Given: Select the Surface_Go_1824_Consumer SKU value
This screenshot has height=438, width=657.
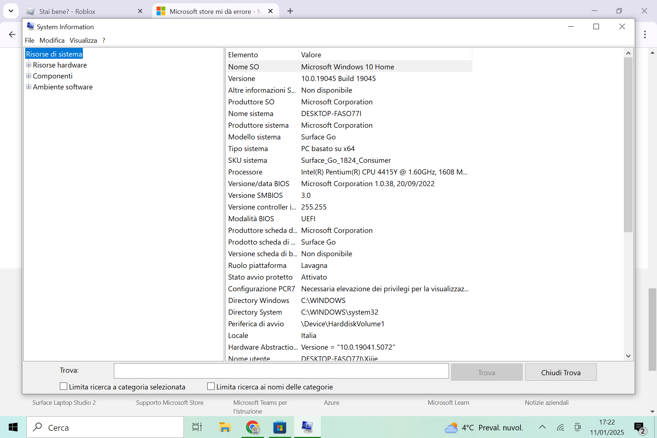Looking at the screenshot, I should pos(346,160).
